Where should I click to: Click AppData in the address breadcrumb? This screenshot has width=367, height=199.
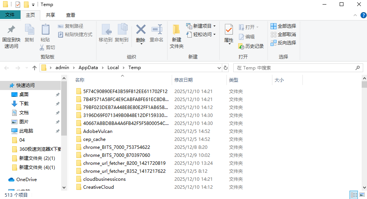88,68
